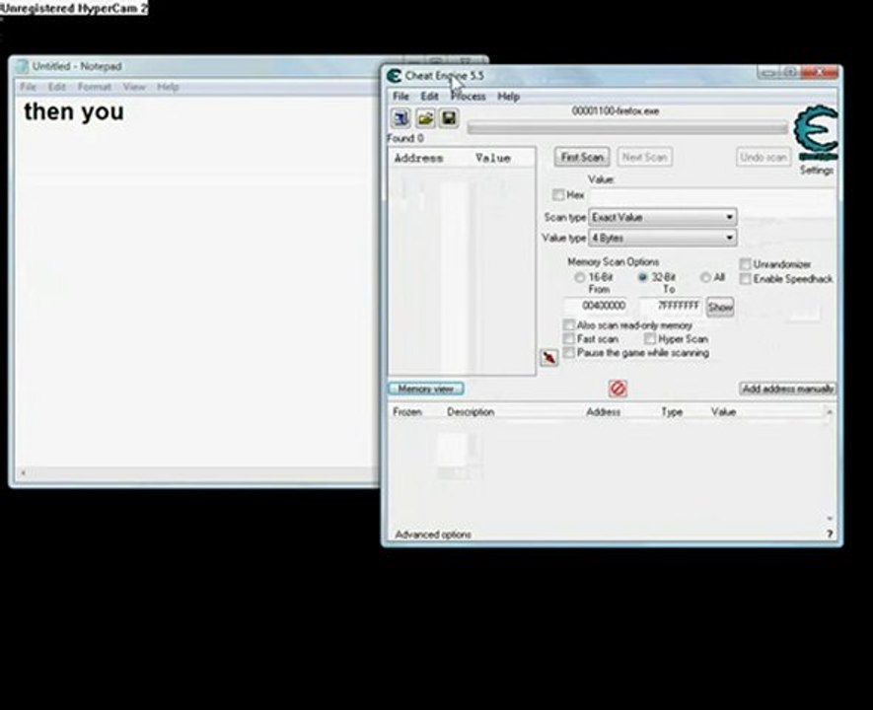Open Notepad Help menu
The width and height of the screenshot is (873, 710).
pyautogui.click(x=168, y=87)
